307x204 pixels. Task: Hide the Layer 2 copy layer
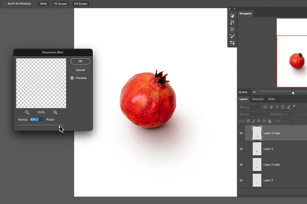pos(241,164)
